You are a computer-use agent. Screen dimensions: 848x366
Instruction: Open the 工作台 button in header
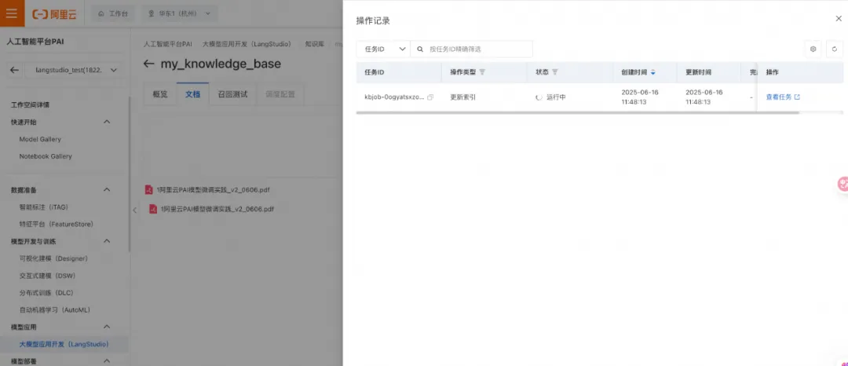(112, 14)
